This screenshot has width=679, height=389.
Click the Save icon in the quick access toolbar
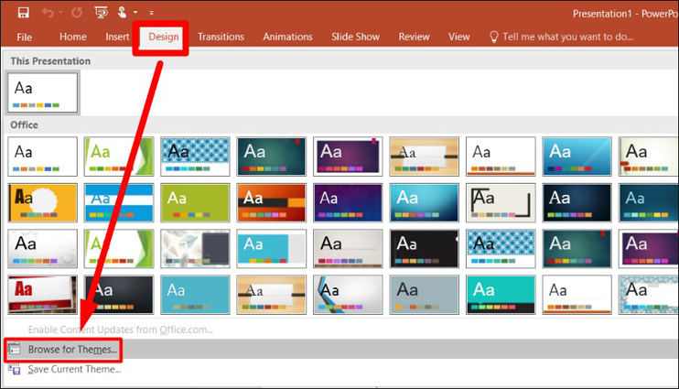click(24, 13)
